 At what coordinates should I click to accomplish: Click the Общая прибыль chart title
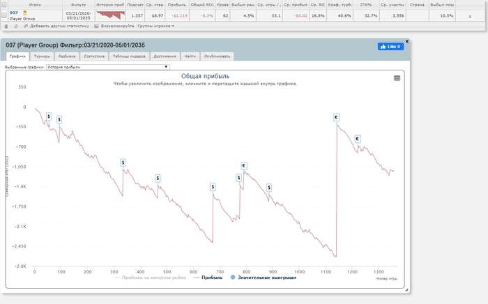tap(205, 76)
